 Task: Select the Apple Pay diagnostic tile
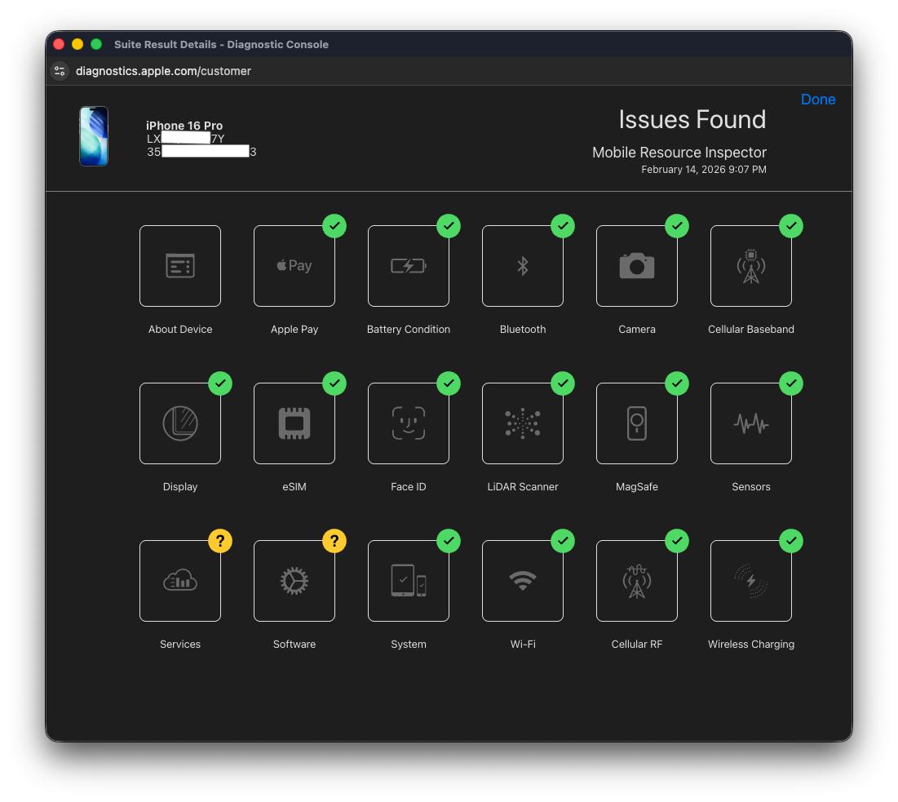[x=294, y=266]
